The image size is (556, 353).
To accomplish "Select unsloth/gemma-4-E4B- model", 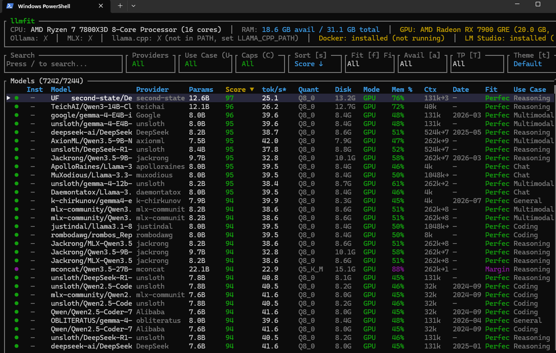I will 91,124.
